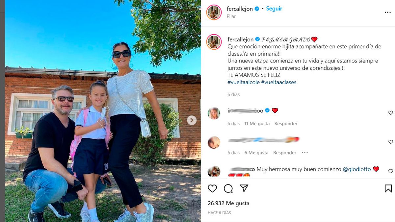Like the second comment's small heart

click(x=391, y=142)
